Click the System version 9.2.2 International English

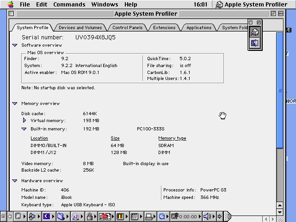click(89, 66)
